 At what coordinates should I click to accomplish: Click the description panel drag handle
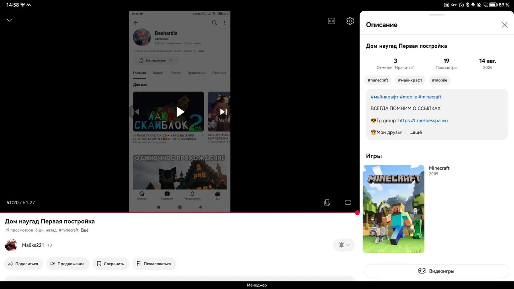(436, 14)
